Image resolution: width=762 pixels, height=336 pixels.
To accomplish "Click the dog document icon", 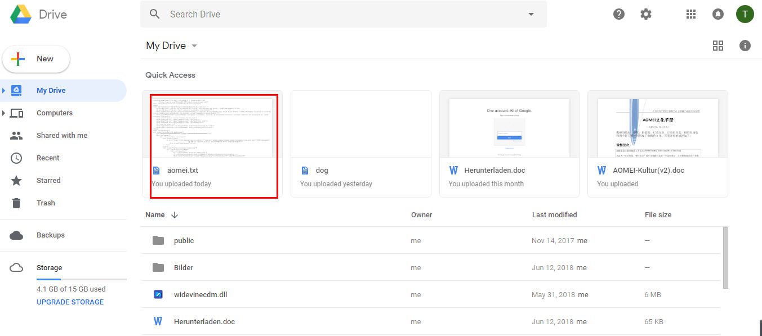I will [305, 170].
